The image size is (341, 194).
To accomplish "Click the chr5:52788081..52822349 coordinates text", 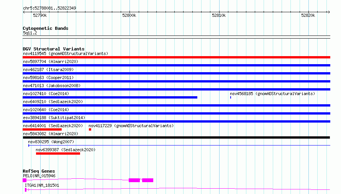I will tap(49, 8).
